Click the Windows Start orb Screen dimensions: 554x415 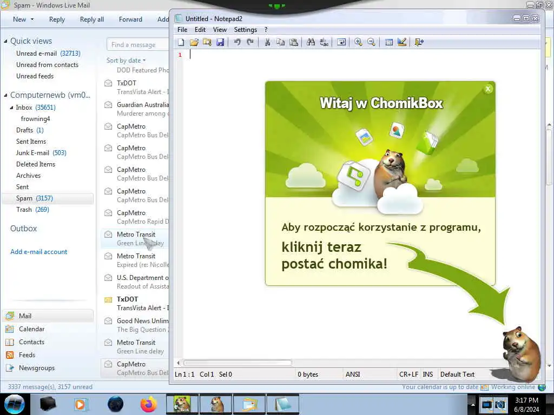pos(15,404)
